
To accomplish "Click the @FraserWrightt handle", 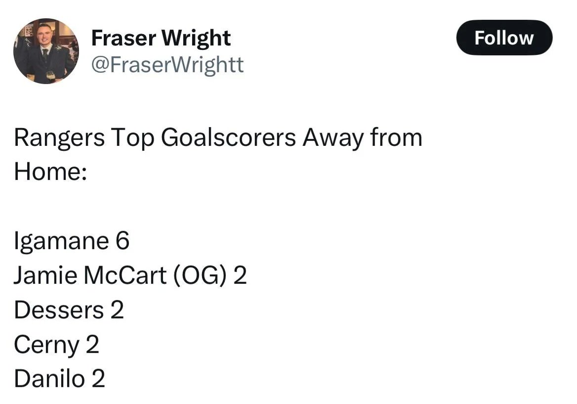I will (167, 65).
